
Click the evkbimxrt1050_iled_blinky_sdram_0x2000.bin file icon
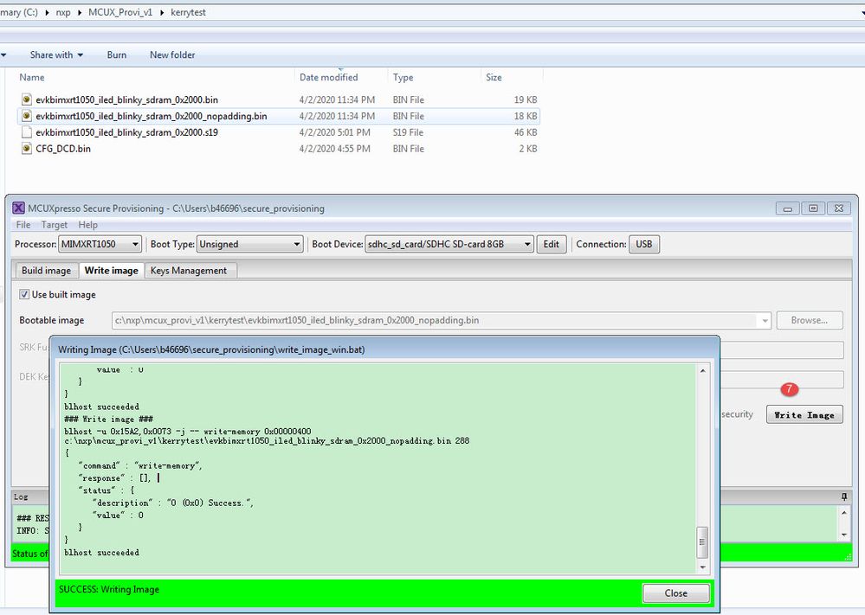click(26, 99)
